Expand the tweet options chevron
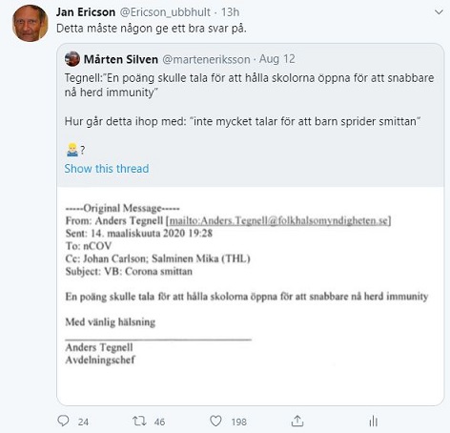This screenshot has width=450, height=433. click(x=439, y=12)
